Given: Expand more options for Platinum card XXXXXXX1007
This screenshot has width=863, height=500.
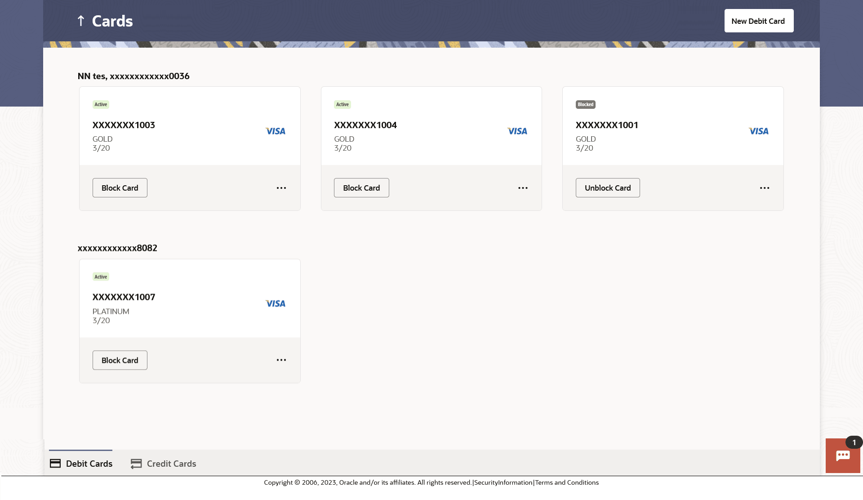Looking at the screenshot, I should tap(281, 360).
